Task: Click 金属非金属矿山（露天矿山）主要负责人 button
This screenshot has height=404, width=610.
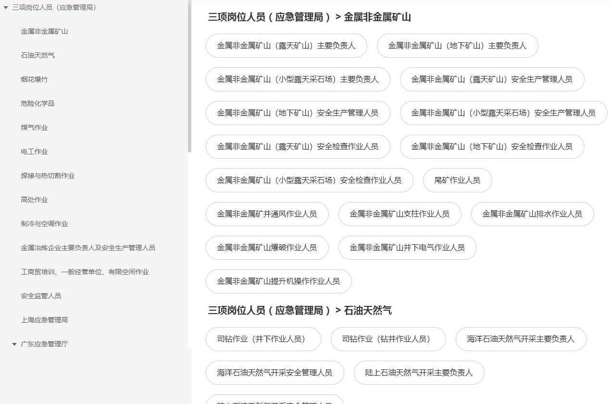Action: 286,46
